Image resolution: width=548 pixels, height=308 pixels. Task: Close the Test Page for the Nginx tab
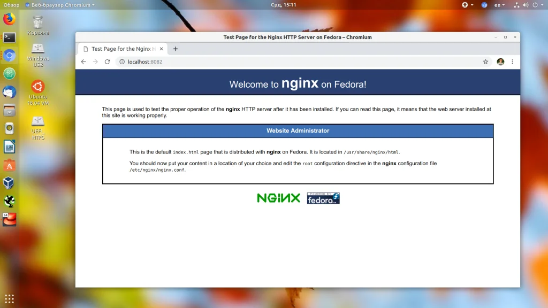point(161,49)
